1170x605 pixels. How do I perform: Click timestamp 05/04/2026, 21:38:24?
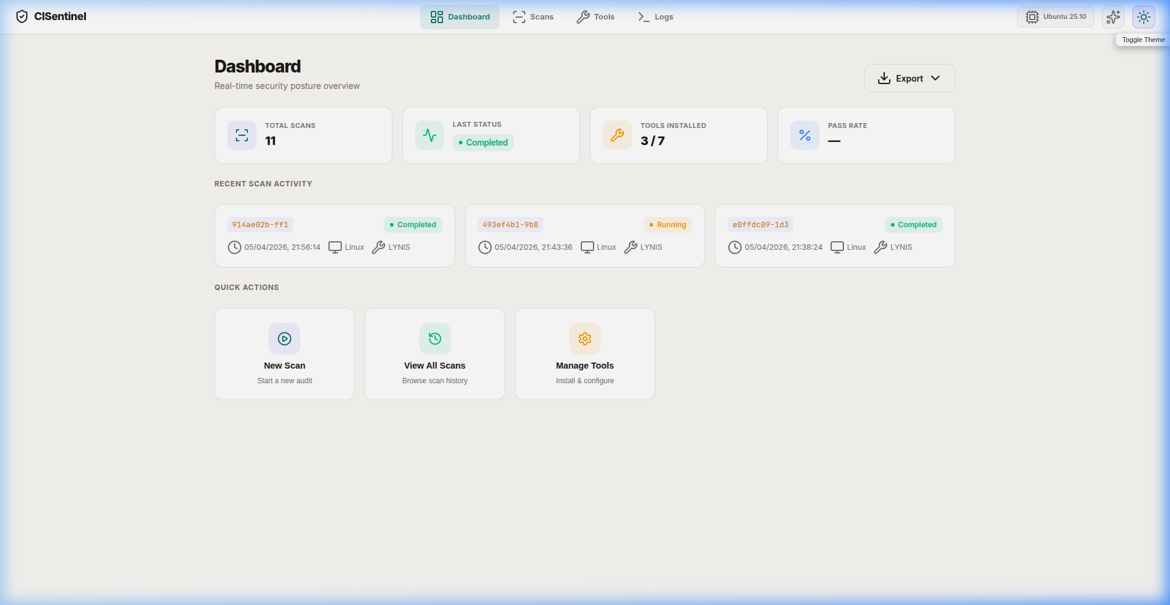[x=784, y=247]
